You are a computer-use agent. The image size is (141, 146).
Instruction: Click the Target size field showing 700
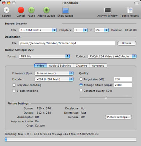pyautogui.click(x=123, y=79)
